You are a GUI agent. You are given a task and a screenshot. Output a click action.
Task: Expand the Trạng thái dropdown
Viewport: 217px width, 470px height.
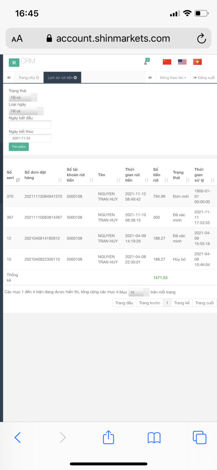coord(23,97)
